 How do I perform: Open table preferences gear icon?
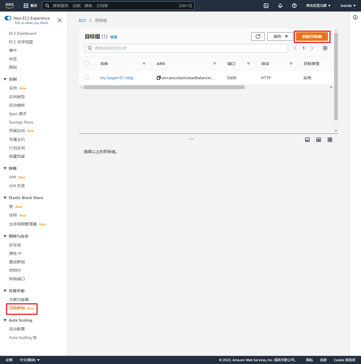(x=325, y=48)
